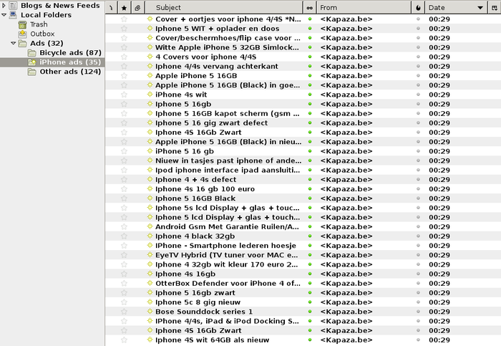The image size is (501, 346).
Task: Toggle read status dot for 'Iphone 4 + 4s defect'
Action: [310, 179]
